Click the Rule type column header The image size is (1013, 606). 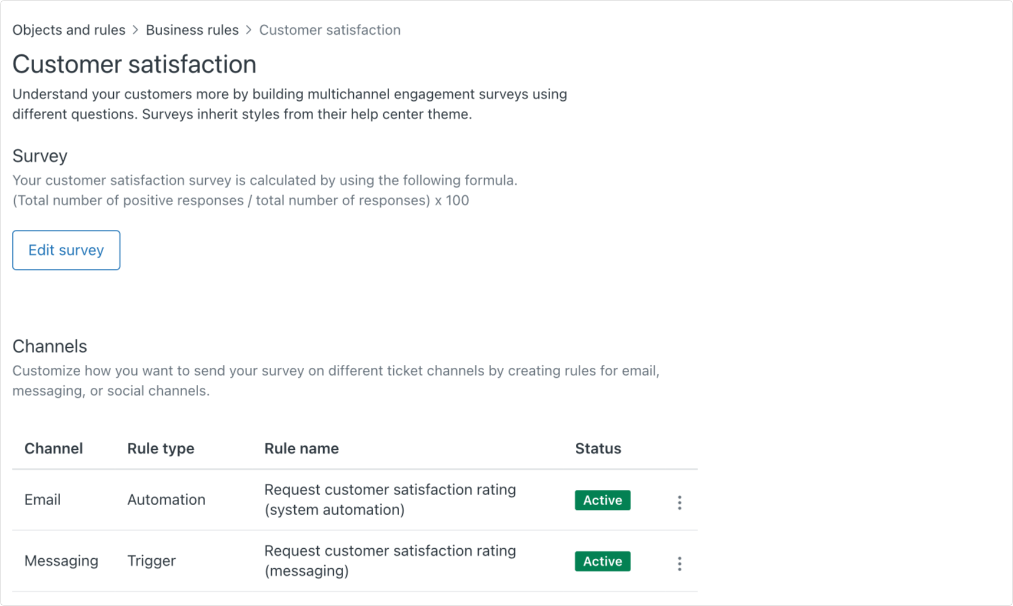pyautogui.click(x=161, y=449)
